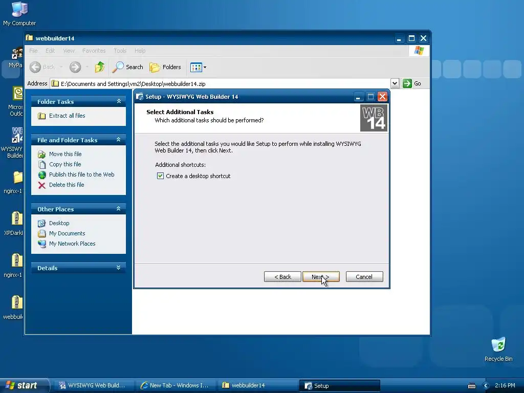Viewport: 524px width, 393px height.
Task: Open the Help menu in Explorer
Action: (140, 51)
